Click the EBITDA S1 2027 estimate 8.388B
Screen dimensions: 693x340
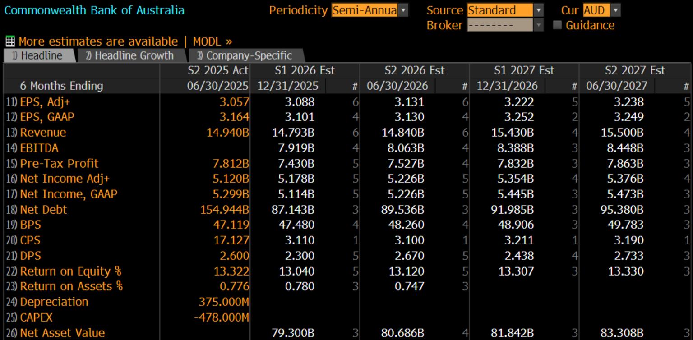click(516, 148)
